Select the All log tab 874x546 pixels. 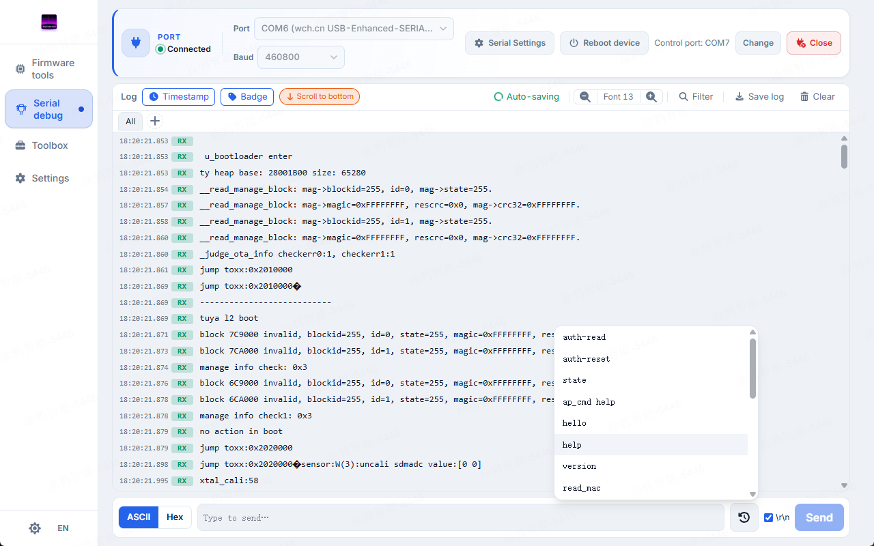click(x=130, y=121)
